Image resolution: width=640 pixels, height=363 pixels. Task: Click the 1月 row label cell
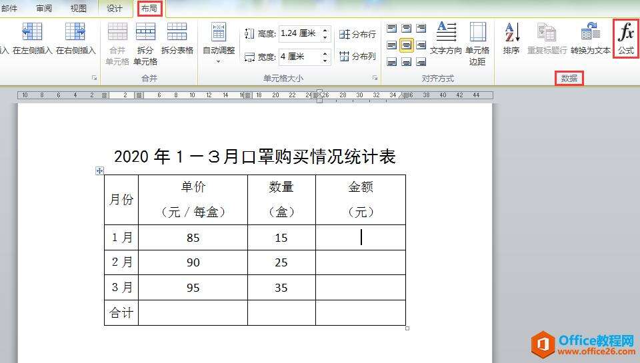pos(121,238)
